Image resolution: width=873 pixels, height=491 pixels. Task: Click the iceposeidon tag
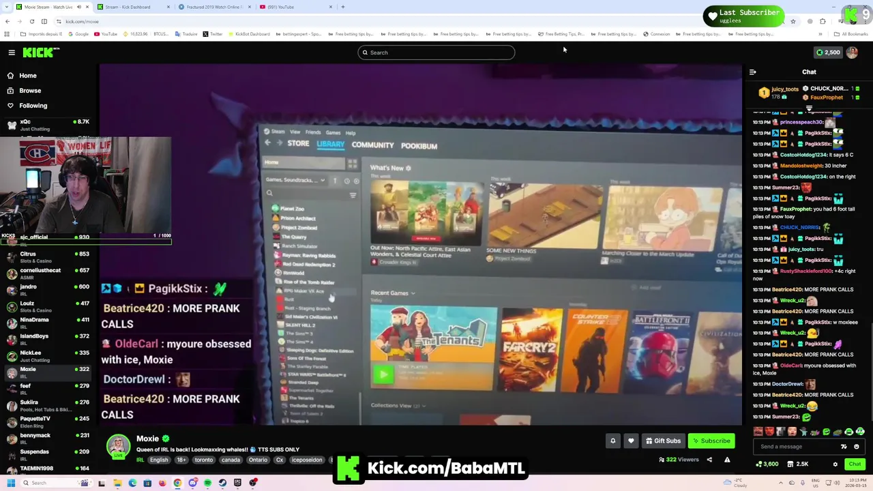(x=307, y=460)
